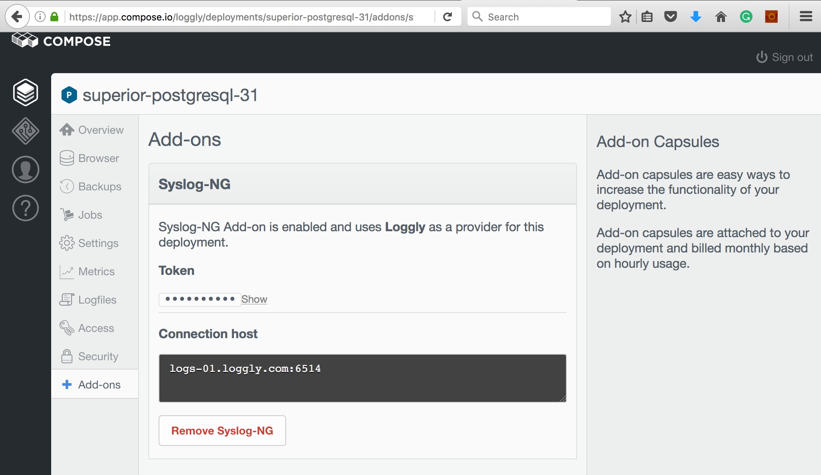821x475 pixels.
Task: Click the Connection host text box
Action: pyautogui.click(x=362, y=378)
